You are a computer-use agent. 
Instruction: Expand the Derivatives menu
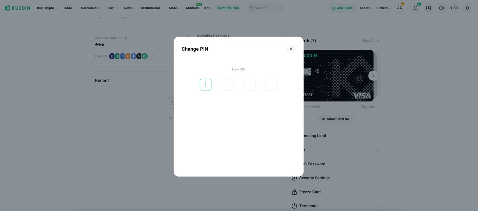pos(91,8)
